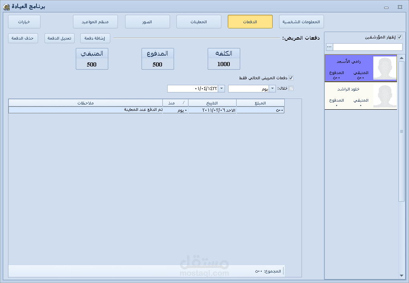This screenshot has height=283, width=409.
Task: Open the الصور images tab
Action: pos(148,22)
